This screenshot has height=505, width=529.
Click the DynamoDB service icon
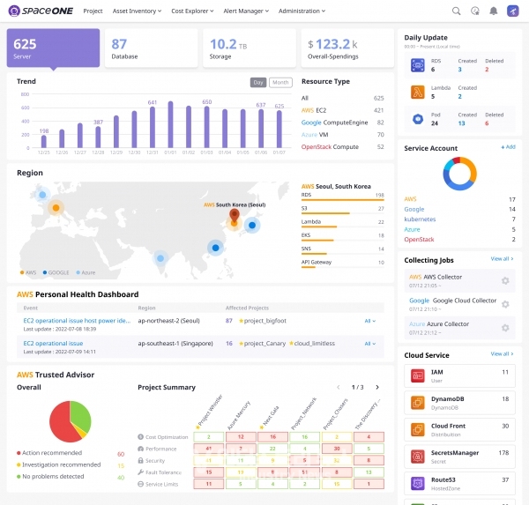[x=418, y=403]
